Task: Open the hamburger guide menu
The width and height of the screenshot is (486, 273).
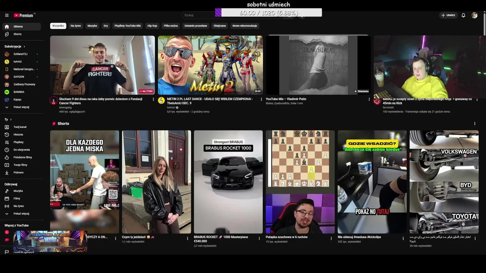Action: point(7,15)
